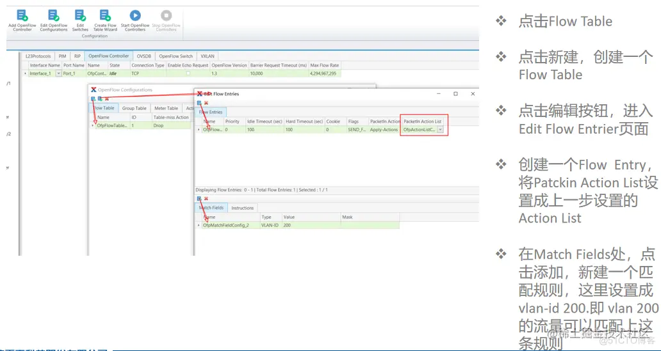Switch to PIM tab
This screenshot has height=351, width=661.
click(x=62, y=56)
